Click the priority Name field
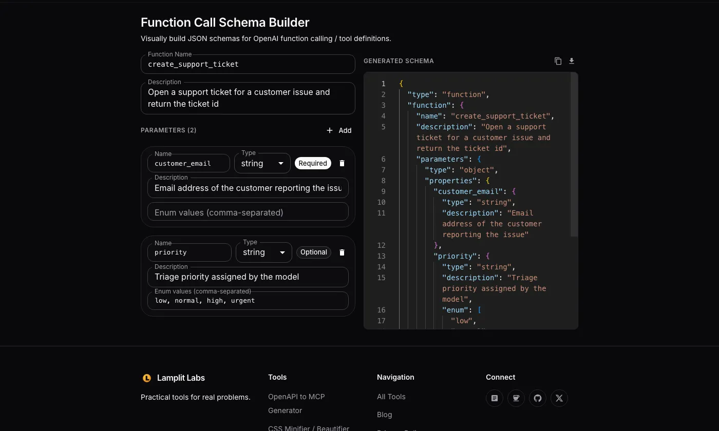Image resolution: width=719 pixels, height=431 pixels. [190, 252]
